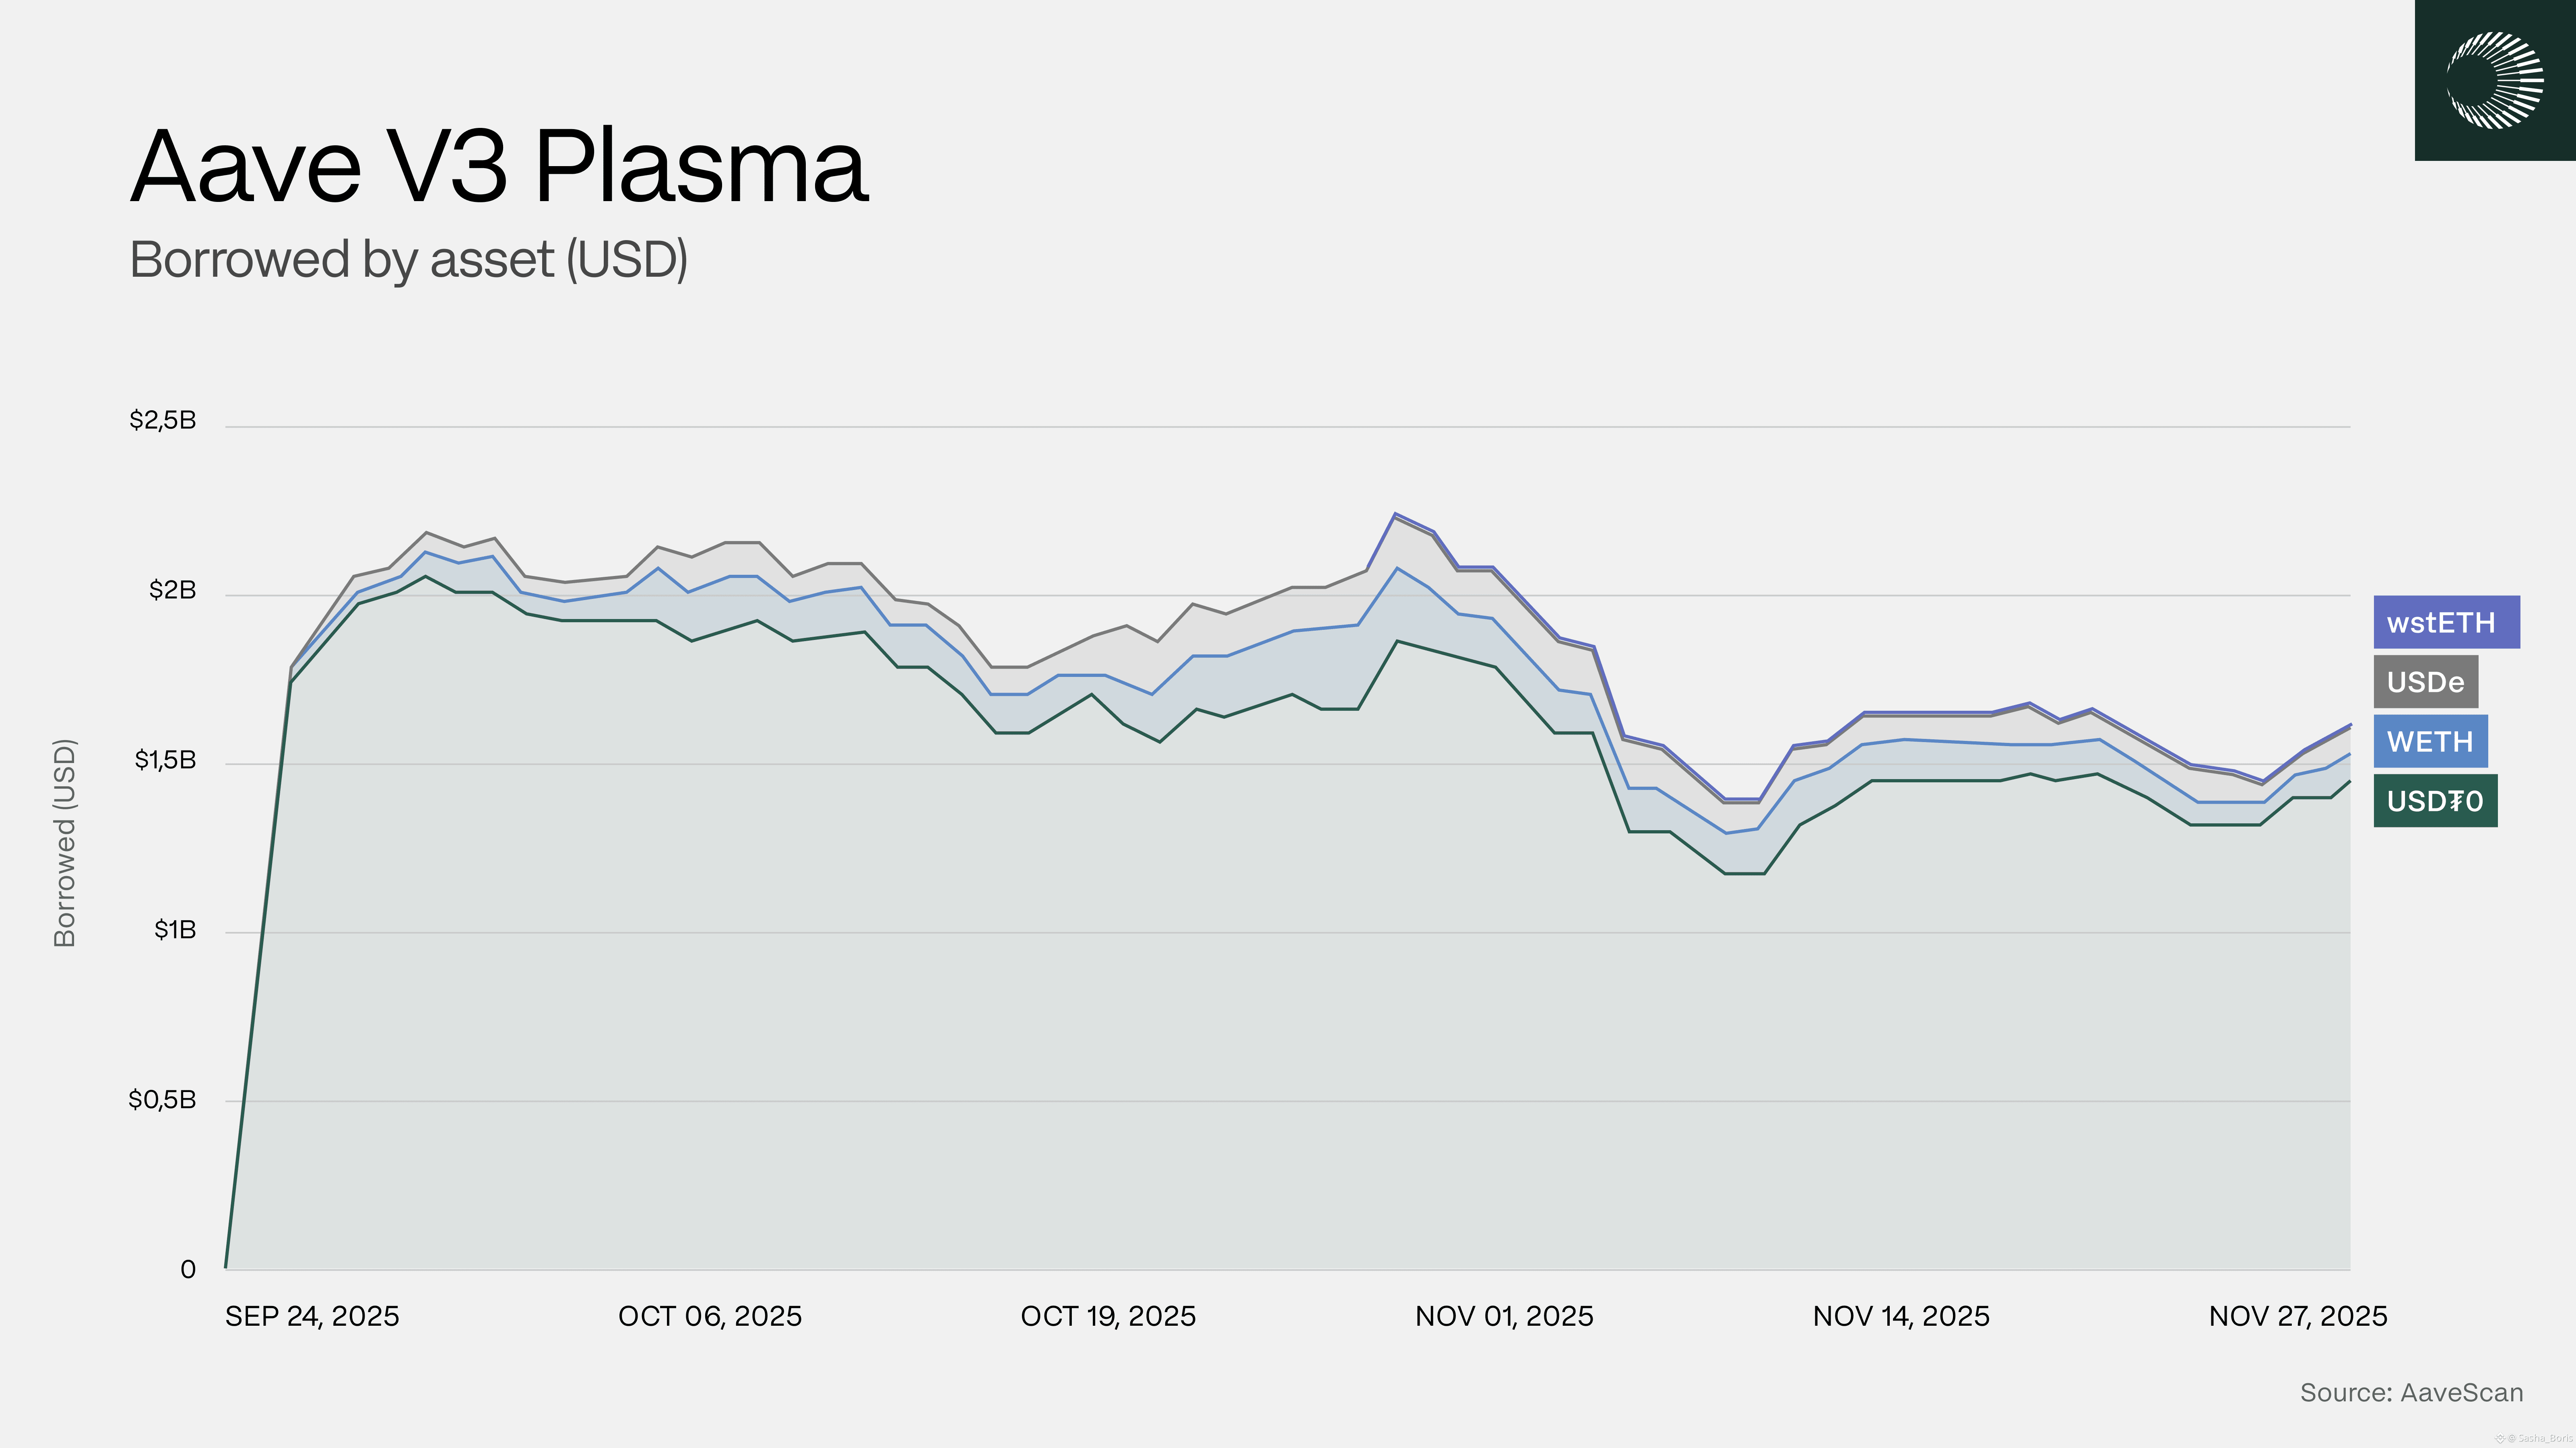Screen dimensions: 2576x1448
Task: Open the Source: AaveScan credit
Action: tap(2411, 1392)
